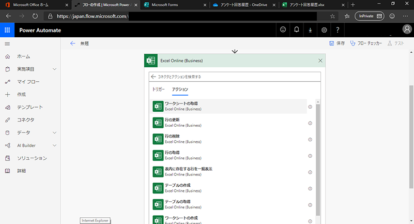The image size is (414, 224).
Task: Select the テーブルの取得 action
Action: click(228, 205)
